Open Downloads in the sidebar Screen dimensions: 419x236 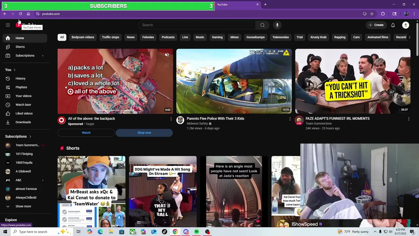pyautogui.click(x=25, y=122)
